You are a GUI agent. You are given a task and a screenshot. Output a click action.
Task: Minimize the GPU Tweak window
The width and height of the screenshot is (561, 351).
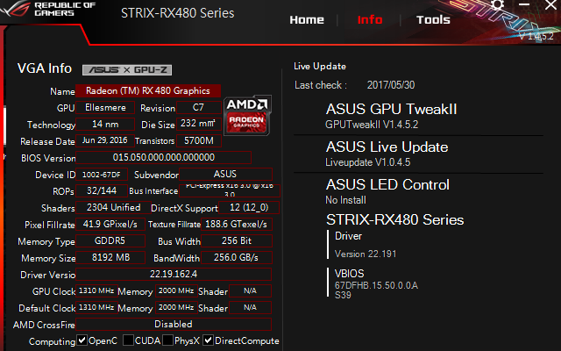pos(524,4)
